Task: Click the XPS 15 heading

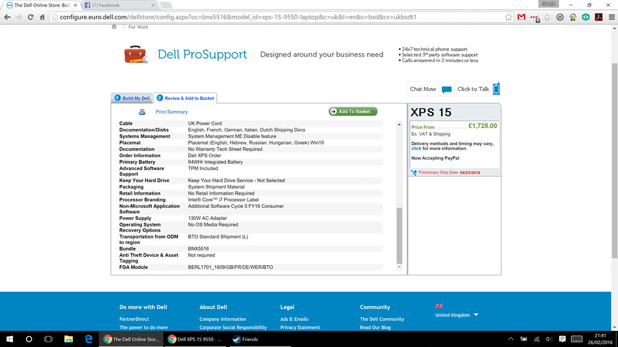Action: click(x=431, y=113)
